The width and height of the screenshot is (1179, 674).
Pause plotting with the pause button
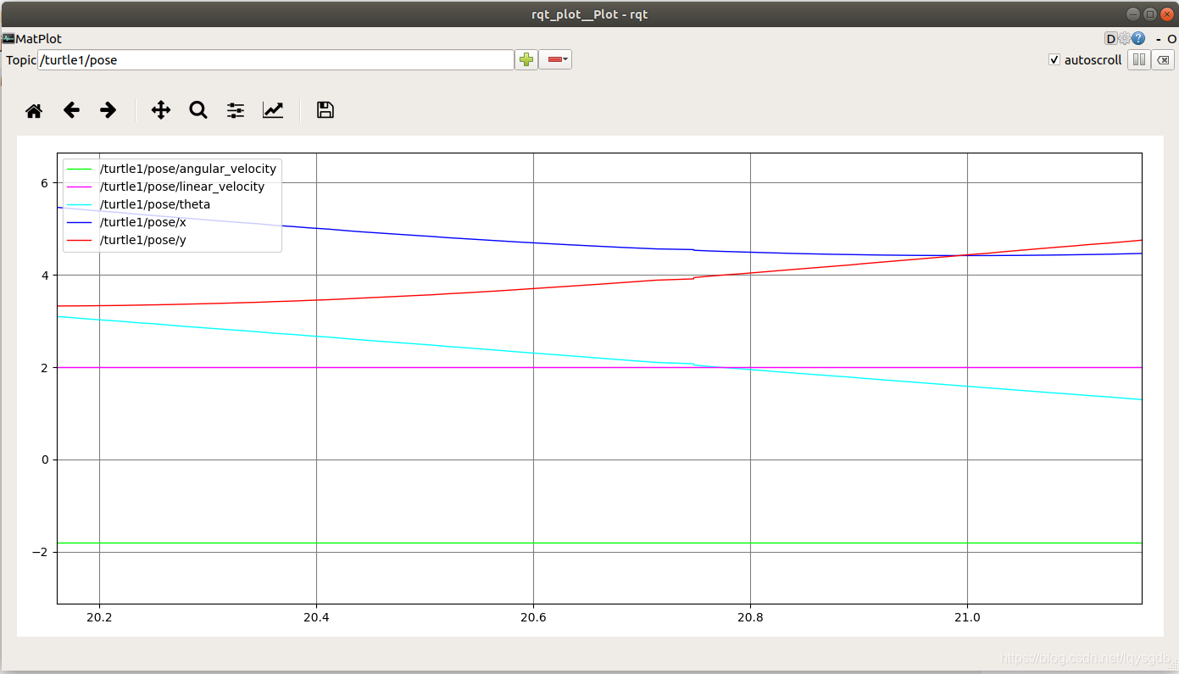1139,60
